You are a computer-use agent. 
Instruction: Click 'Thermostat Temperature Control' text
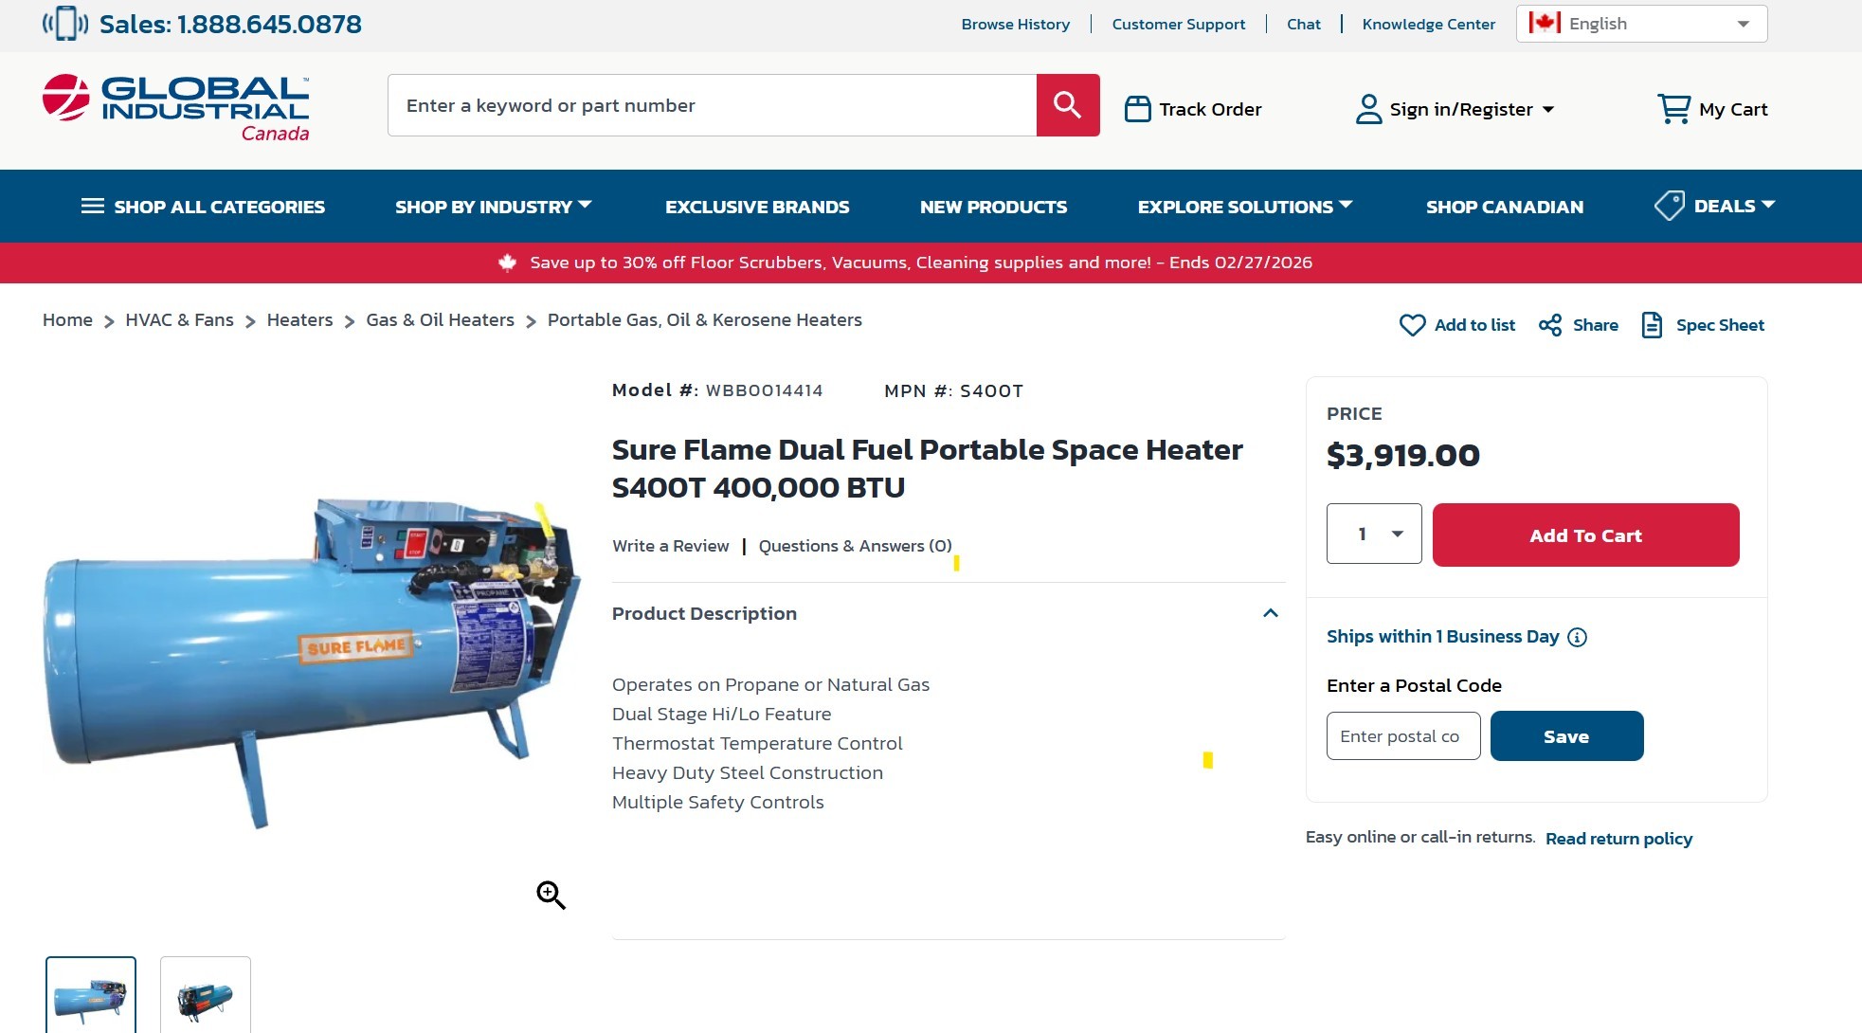(x=757, y=743)
